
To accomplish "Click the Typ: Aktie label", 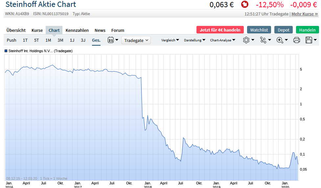I will 81,14.
